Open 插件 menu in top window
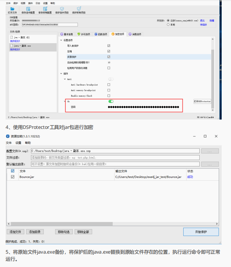The image size is (231, 267). click(x=30, y=3)
